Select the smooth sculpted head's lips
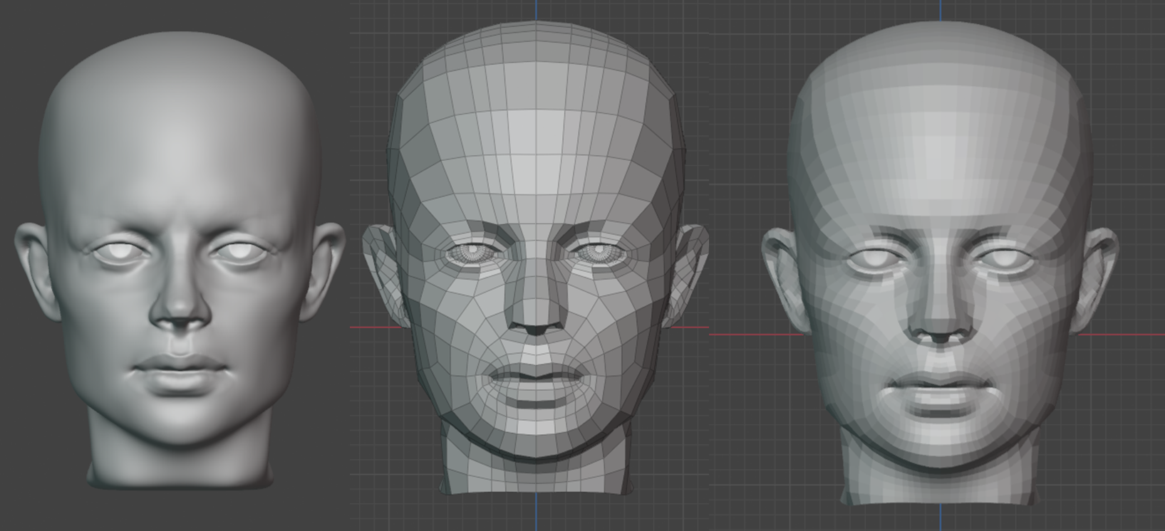The image size is (1165, 531). tap(180, 372)
